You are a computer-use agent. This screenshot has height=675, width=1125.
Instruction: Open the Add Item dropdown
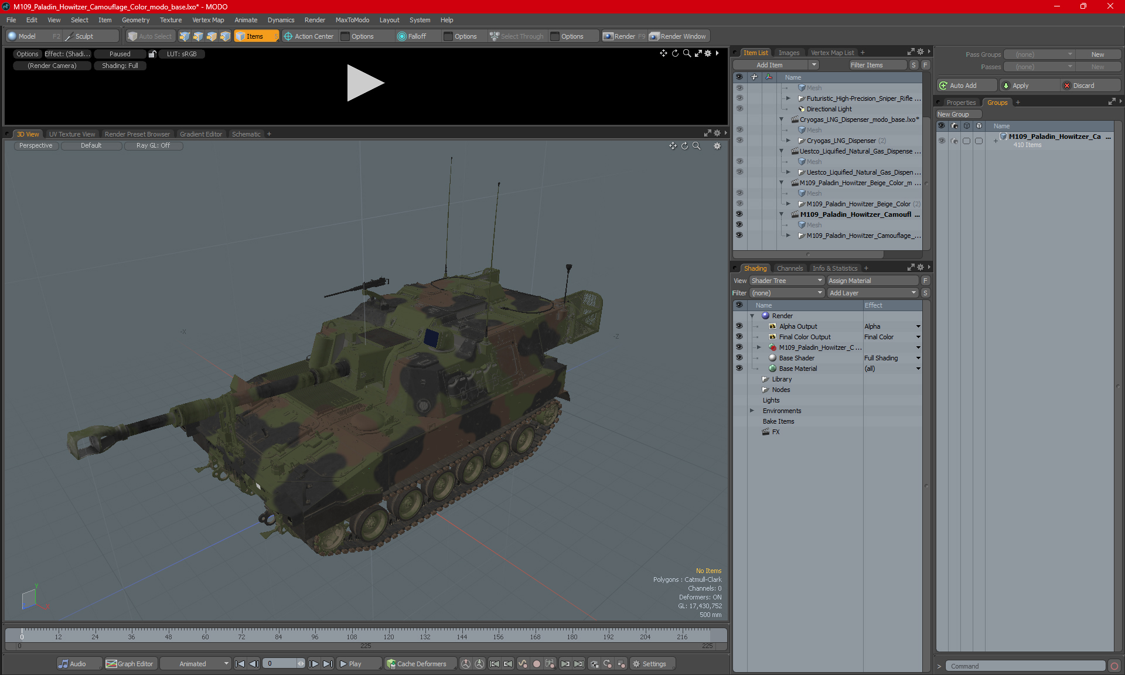click(x=776, y=65)
